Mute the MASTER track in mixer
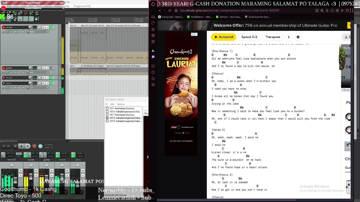The width and height of the screenshot is (360, 202). (21, 171)
